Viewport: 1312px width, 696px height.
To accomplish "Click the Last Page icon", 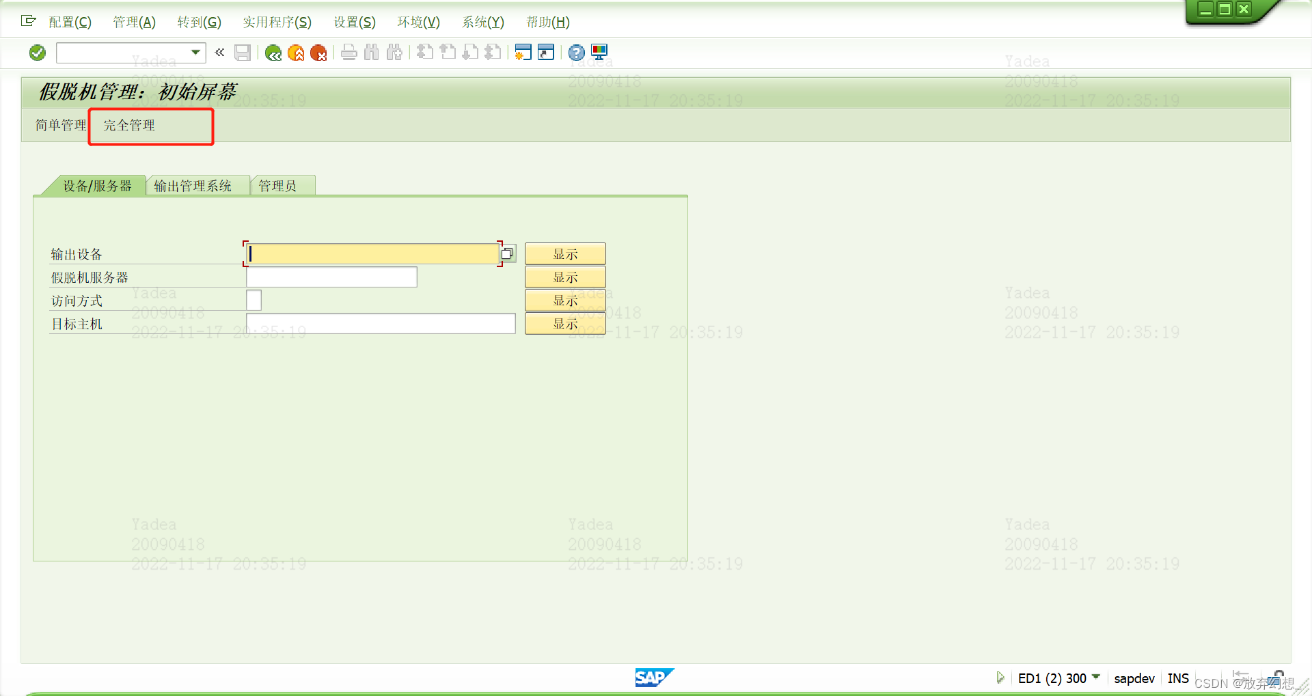I will (x=493, y=52).
